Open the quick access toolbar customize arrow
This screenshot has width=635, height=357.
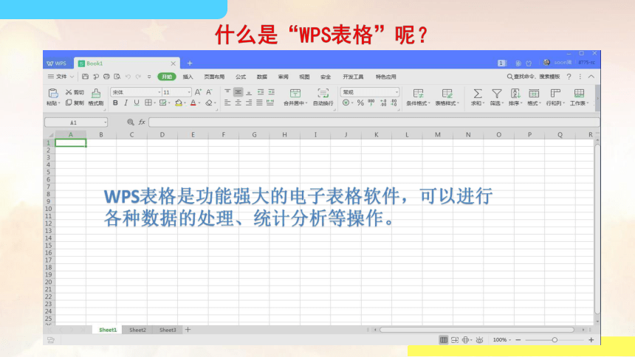[149, 77]
